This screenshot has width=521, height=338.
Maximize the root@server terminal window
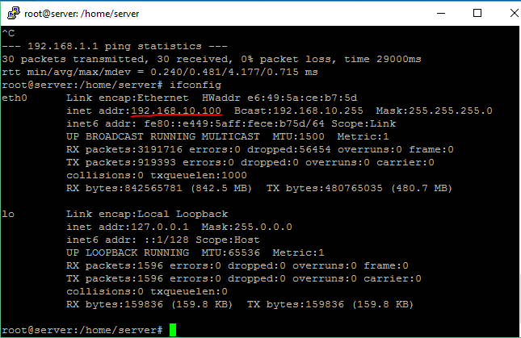pyautogui.click(x=477, y=13)
